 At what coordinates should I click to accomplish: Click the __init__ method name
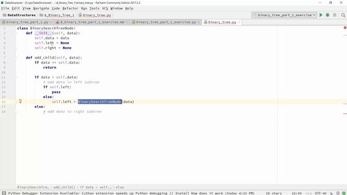coord(43,33)
